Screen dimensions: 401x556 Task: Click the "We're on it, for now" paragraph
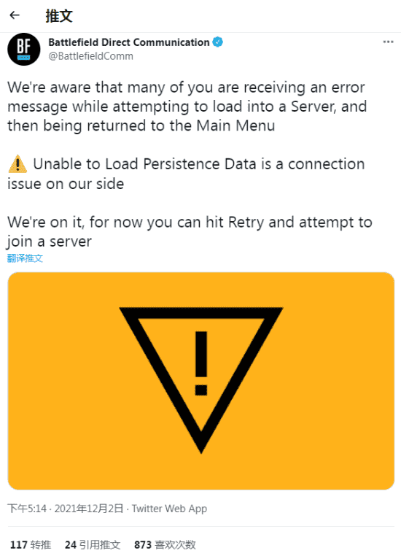[x=190, y=232]
